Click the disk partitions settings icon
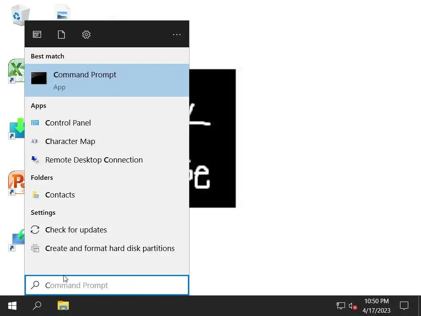Viewport: 421px width, 316px height. coord(35,248)
